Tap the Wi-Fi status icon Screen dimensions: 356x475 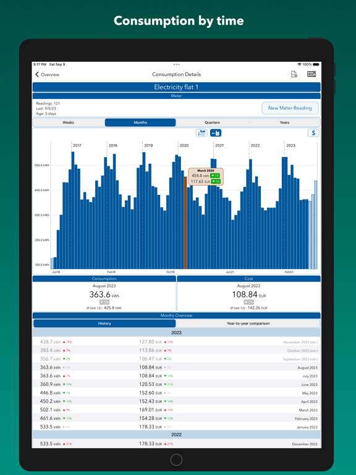(x=299, y=64)
